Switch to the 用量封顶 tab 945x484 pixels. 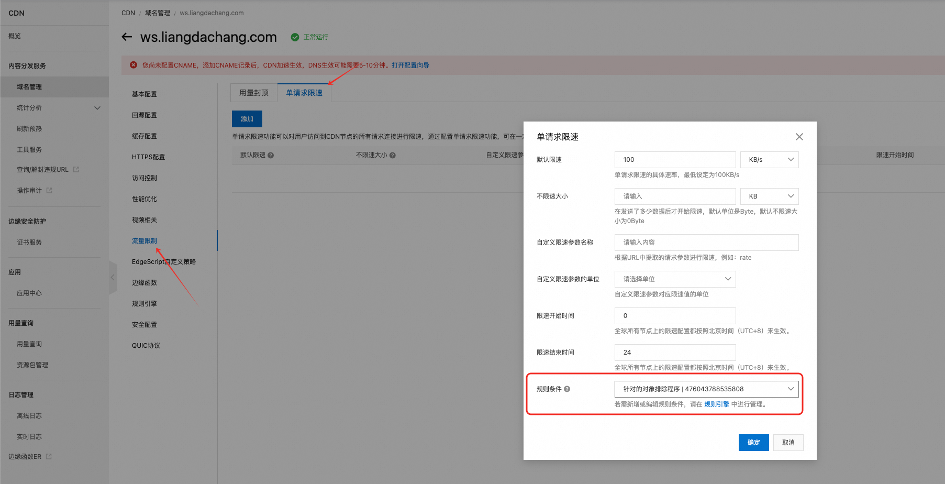[254, 93]
